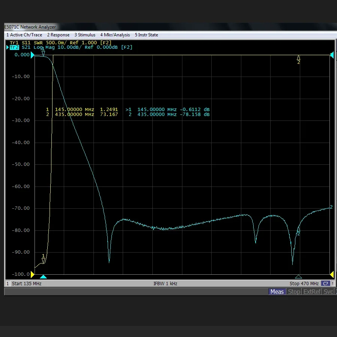Select the highlighted Tr2 trace label

14,47
